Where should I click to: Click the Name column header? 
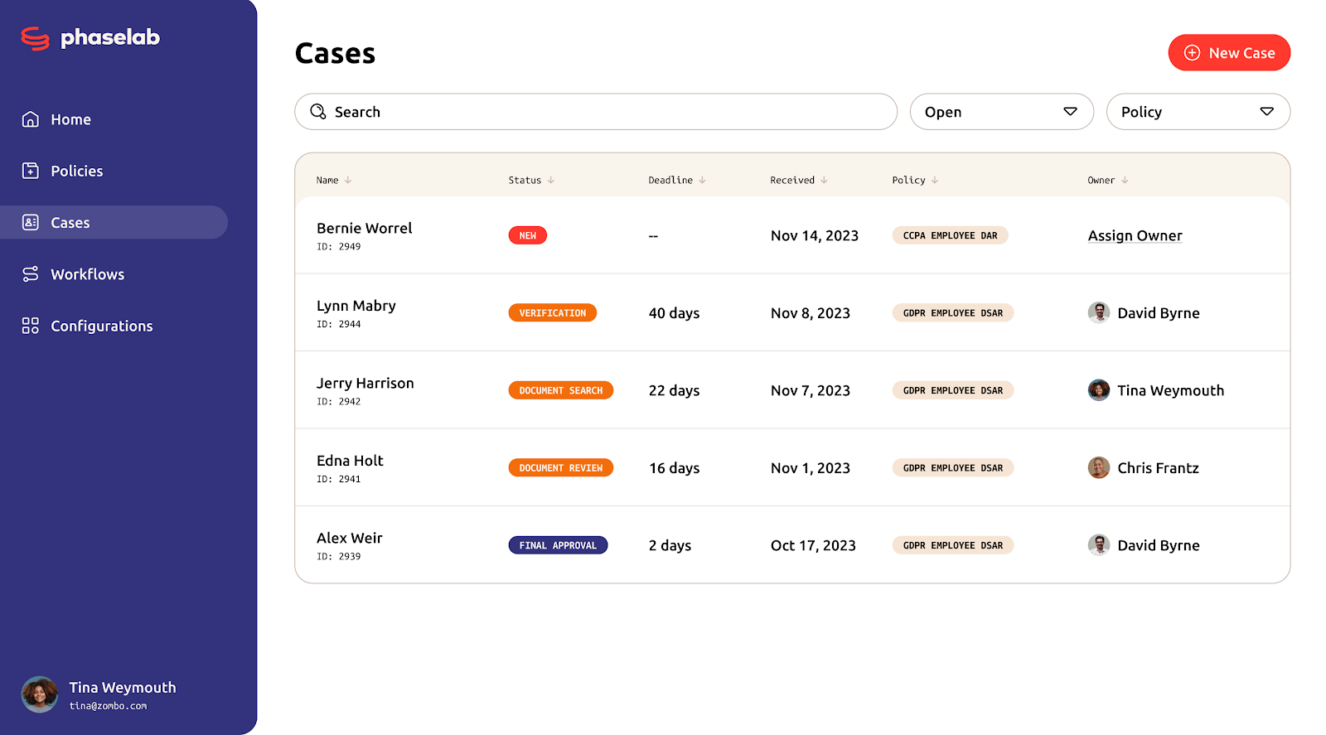click(x=327, y=180)
